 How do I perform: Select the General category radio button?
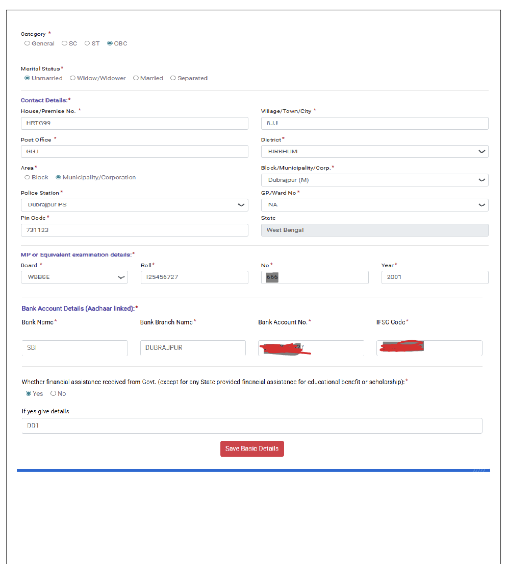coord(27,43)
